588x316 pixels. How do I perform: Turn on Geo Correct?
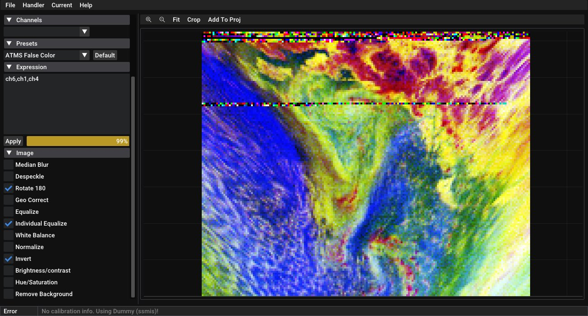click(x=9, y=200)
